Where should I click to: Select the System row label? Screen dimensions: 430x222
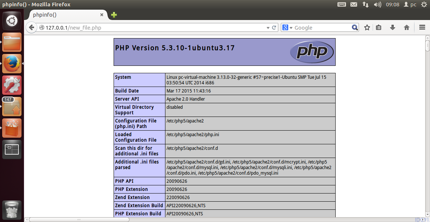(123, 77)
